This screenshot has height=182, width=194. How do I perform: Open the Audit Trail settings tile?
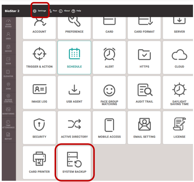(x=144, y=92)
